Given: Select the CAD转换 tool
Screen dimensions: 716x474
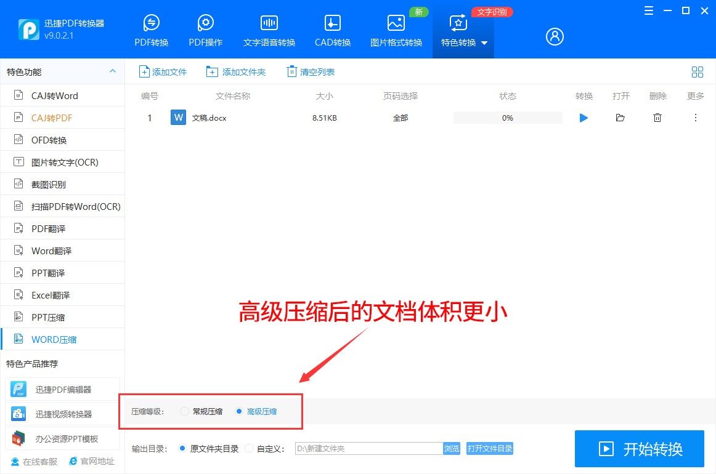Looking at the screenshot, I should [332, 28].
